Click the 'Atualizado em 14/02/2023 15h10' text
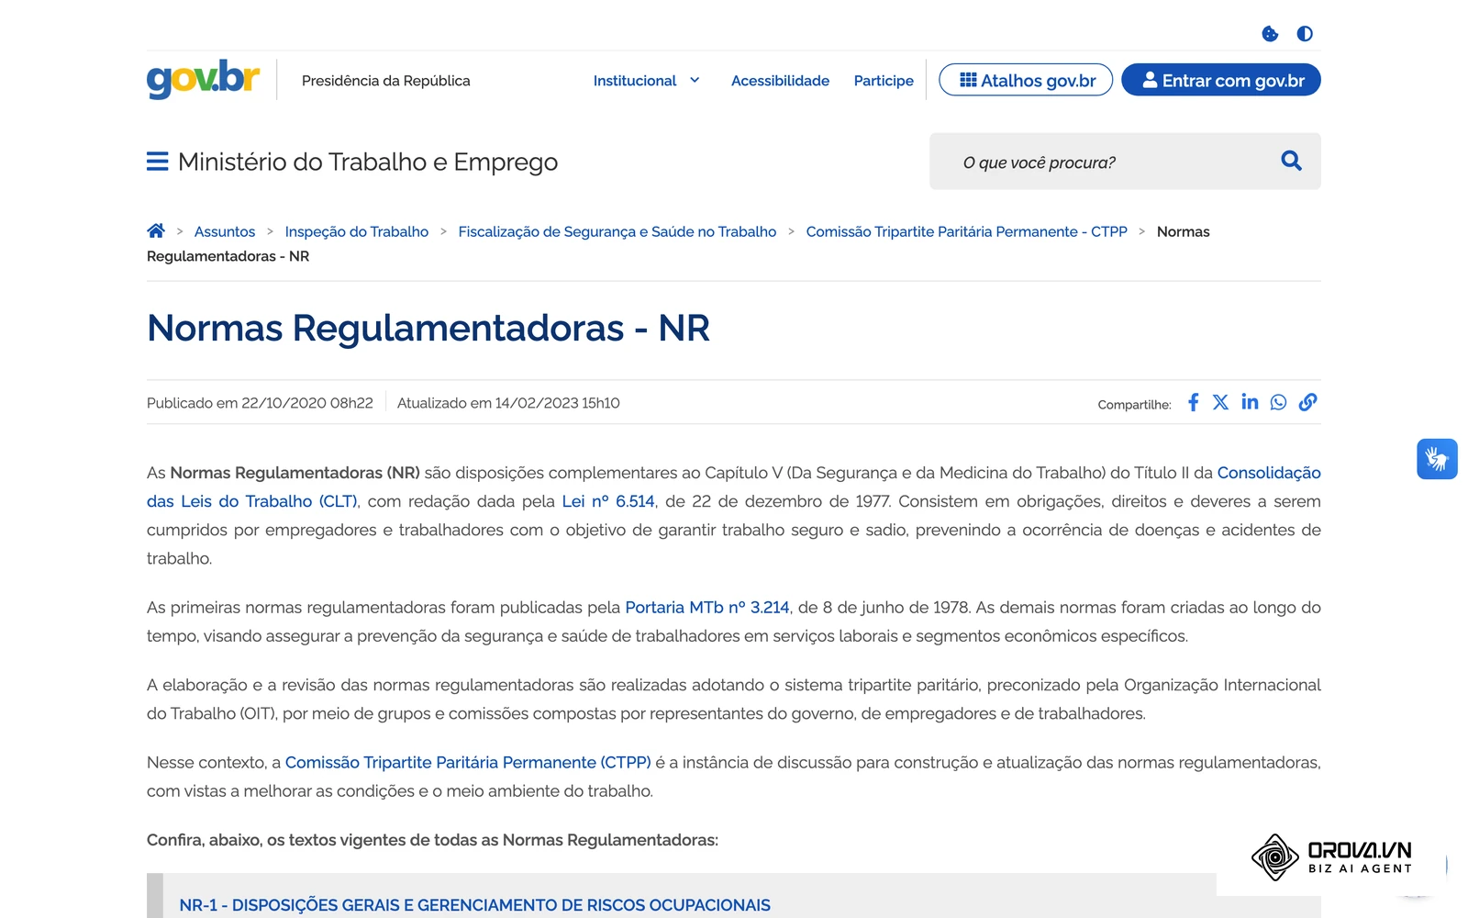The image size is (1468, 918). click(x=508, y=403)
